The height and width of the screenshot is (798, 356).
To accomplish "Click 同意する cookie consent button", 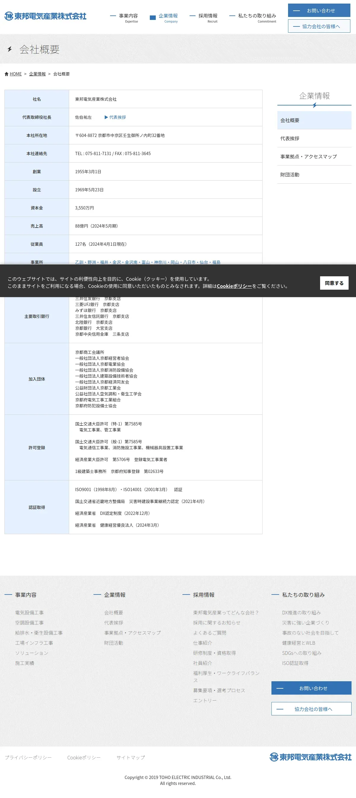I will (334, 283).
